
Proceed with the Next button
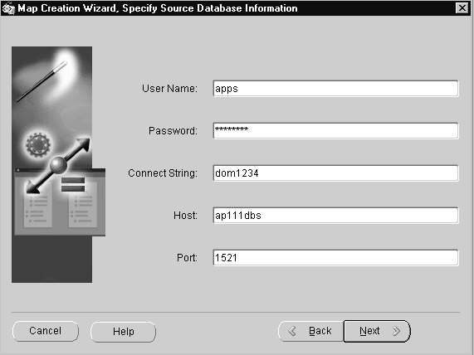pos(377,331)
